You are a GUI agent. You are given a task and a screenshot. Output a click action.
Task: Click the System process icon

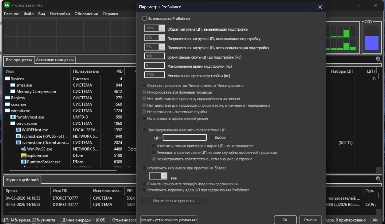[8, 79]
